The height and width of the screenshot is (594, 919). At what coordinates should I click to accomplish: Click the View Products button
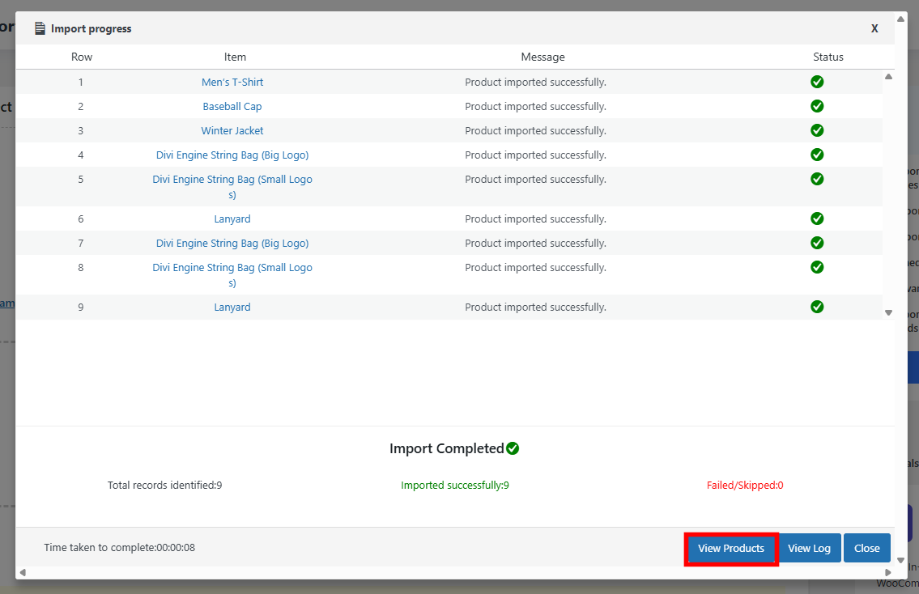(730, 549)
